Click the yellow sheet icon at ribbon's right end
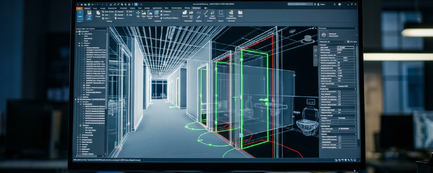Screen dimensions: 433x173 (x=240, y=13)
